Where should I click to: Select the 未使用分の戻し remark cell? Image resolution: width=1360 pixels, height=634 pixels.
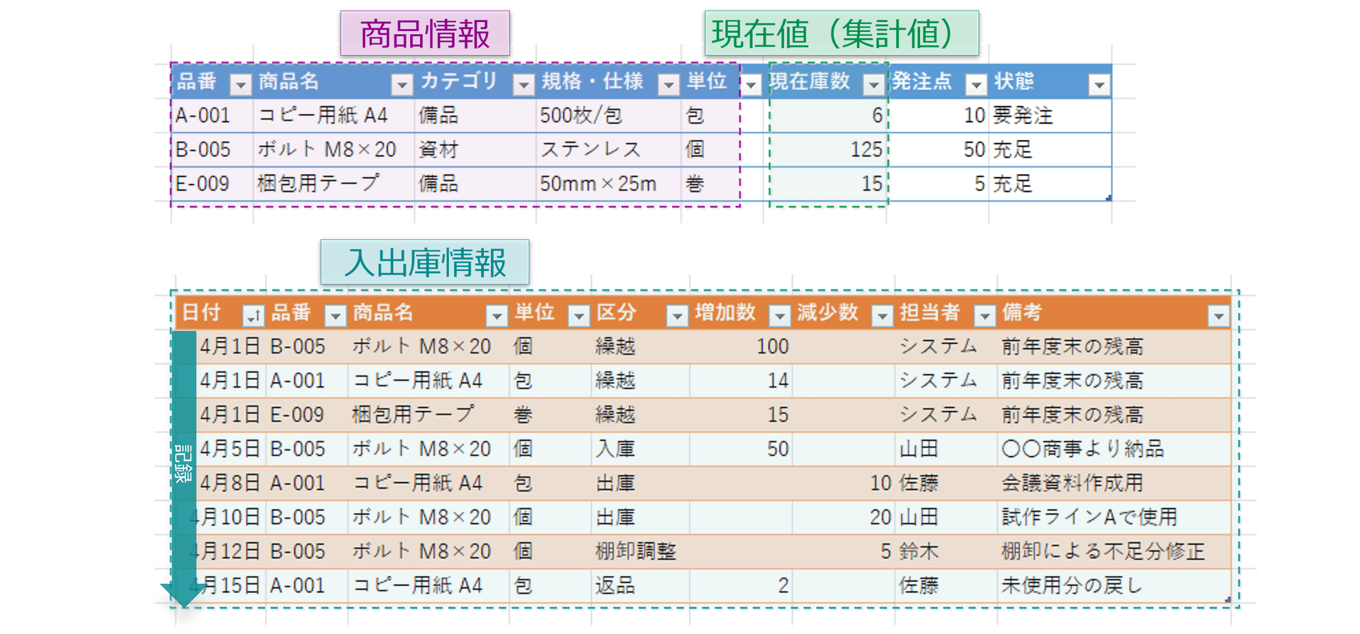pos(1113,586)
